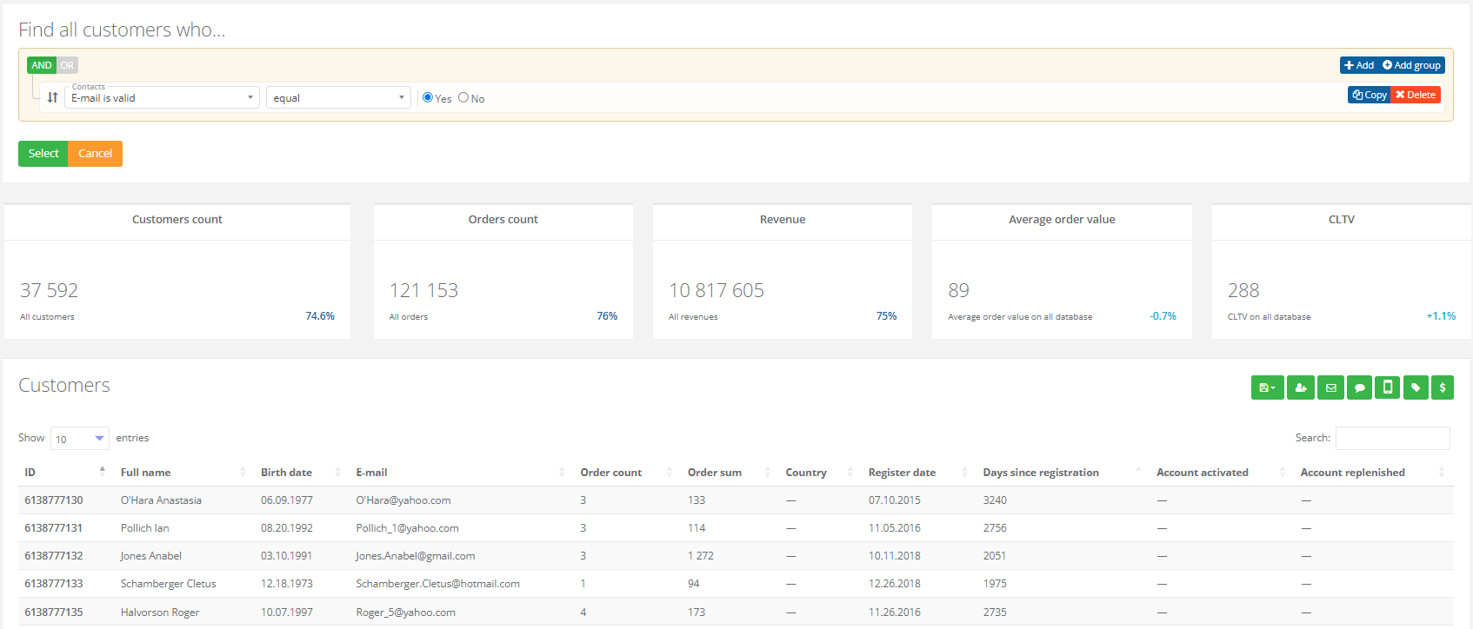
Task: Click the CLTV value 288
Action: [x=1243, y=290]
